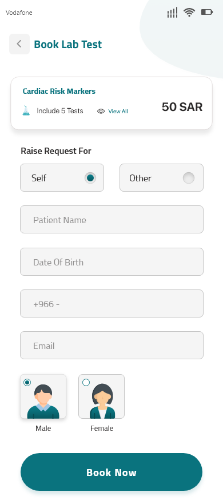This screenshot has width=223, height=504.
Task: Select the Female gender radio button
Action: coord(86,383)
